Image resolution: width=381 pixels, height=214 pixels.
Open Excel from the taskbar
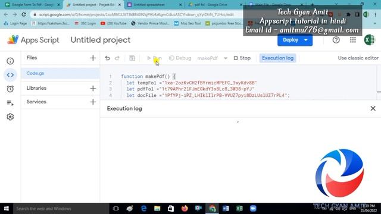click(239, 209)
